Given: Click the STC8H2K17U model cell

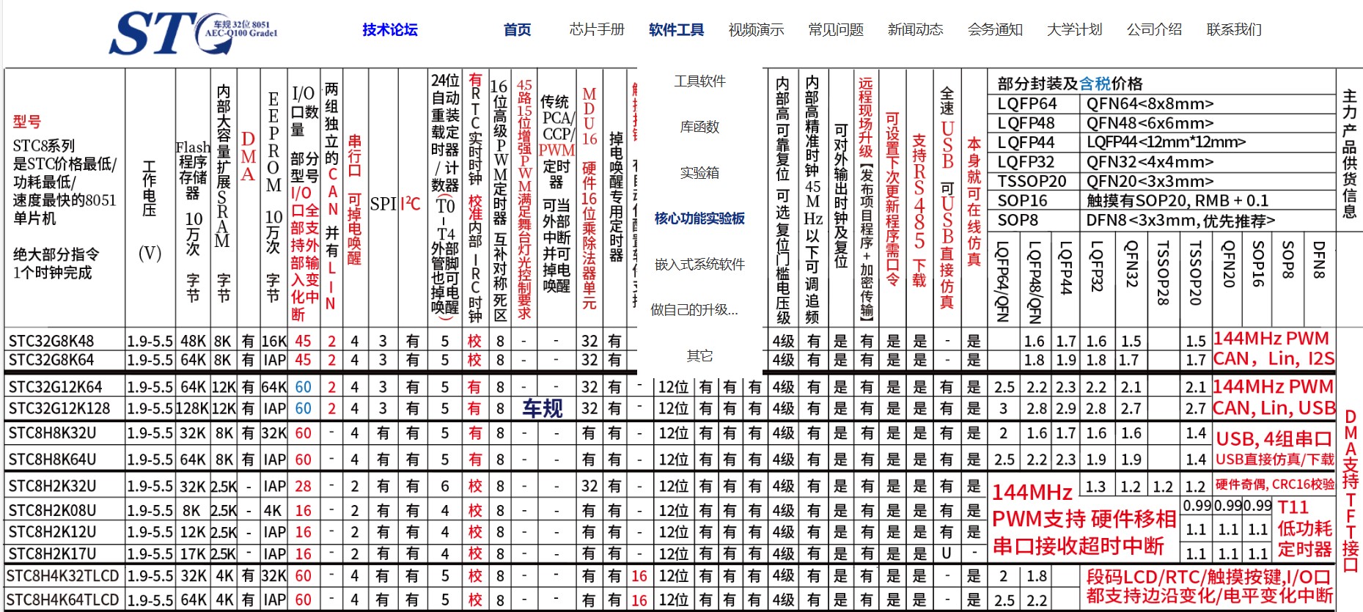Looking at the screenshot, I should point(52,553).
